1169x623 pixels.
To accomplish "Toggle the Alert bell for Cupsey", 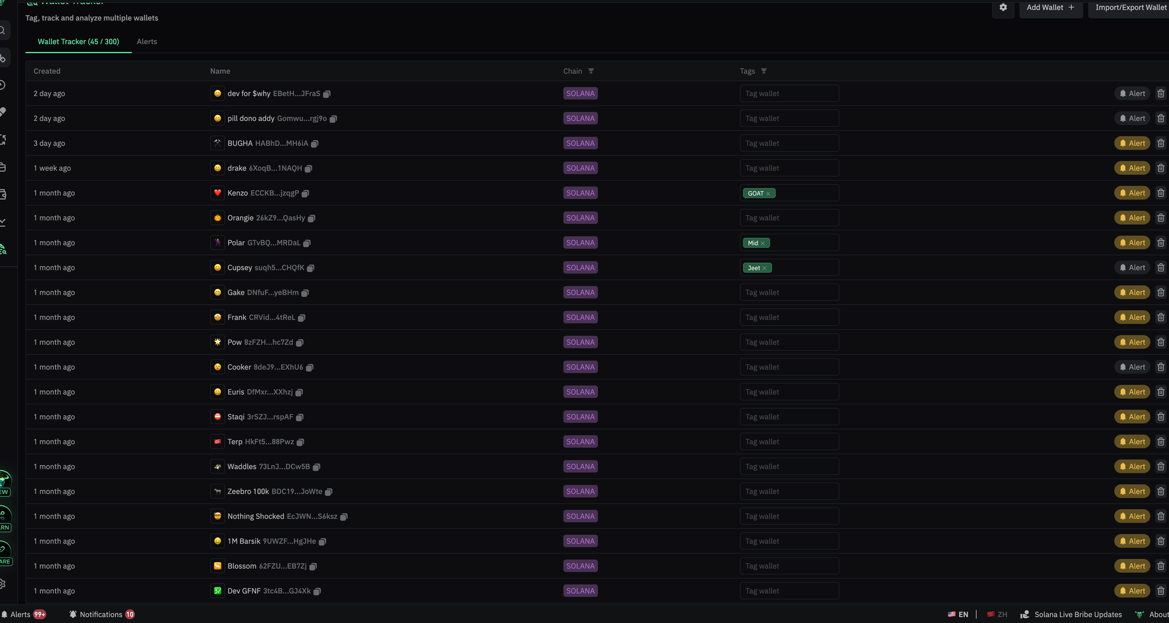I will (1132, 267).
